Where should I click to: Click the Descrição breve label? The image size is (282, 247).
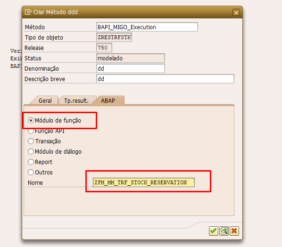point(45,79)
